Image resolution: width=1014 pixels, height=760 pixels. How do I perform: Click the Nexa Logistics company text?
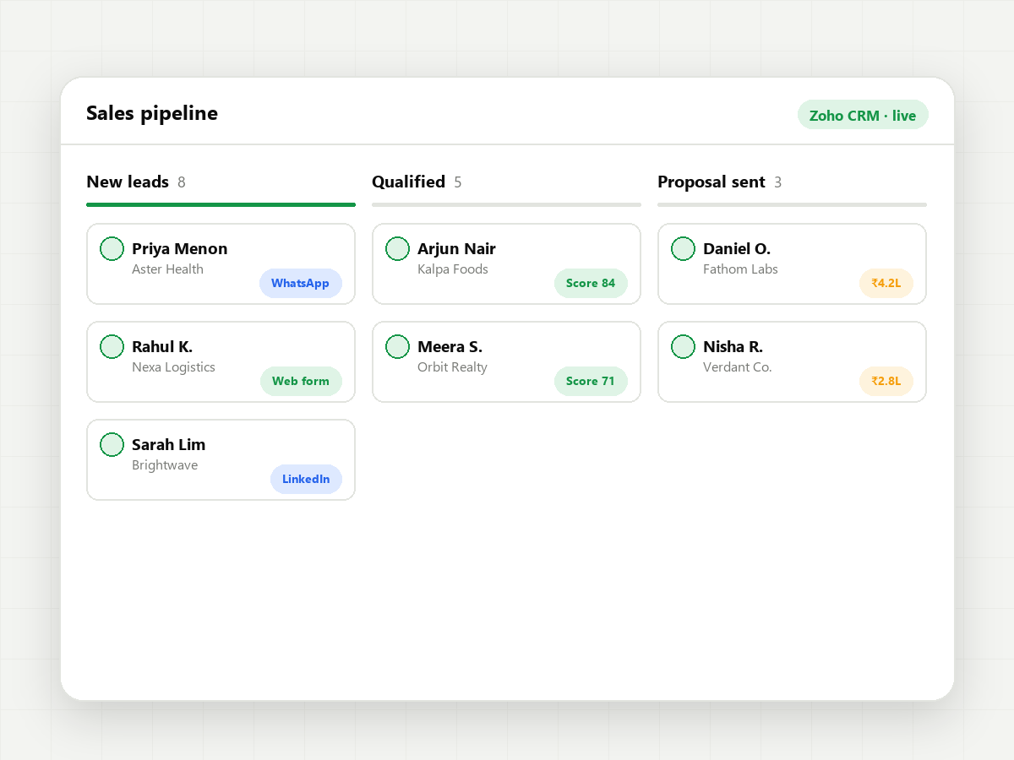coord(173,367)
